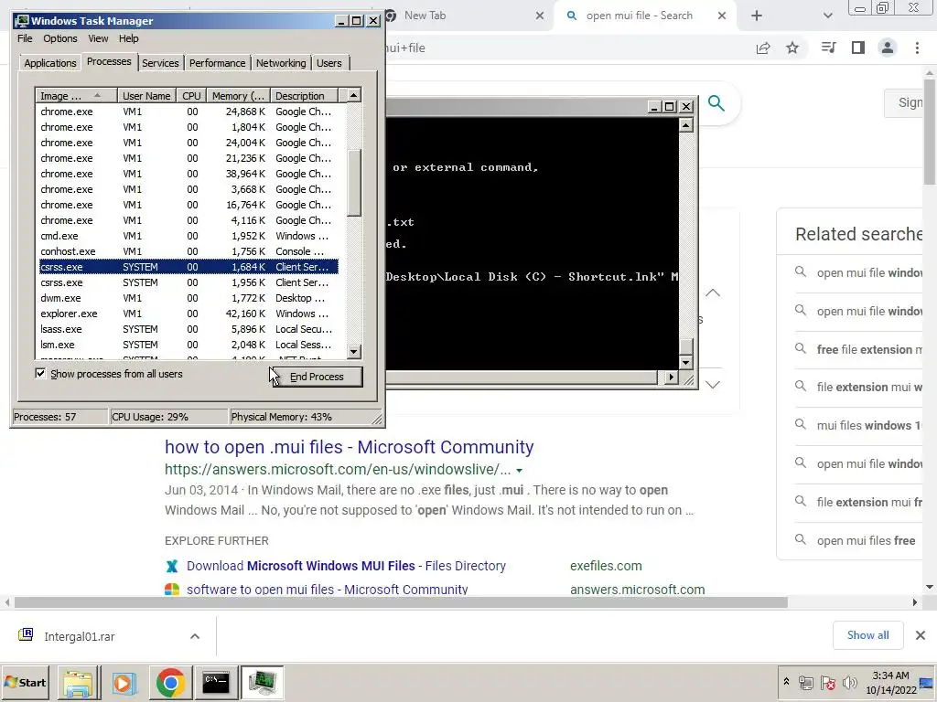Switch to Chrome via taskbar icon
The width and height of the screenshot is (937, 702).
tap(170, 683)
